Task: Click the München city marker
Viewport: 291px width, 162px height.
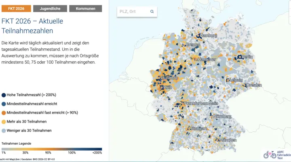Action: coord(217,140)
